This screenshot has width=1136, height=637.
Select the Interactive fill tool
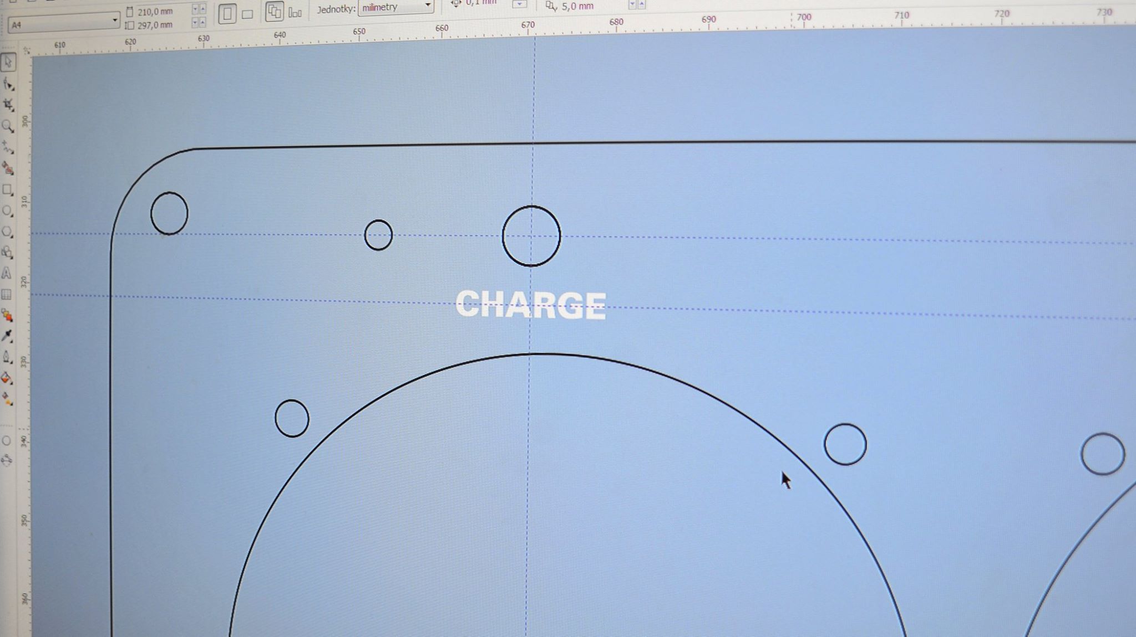click(7, 398)
